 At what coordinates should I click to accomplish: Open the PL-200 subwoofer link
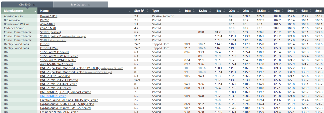tap(45, 20)
